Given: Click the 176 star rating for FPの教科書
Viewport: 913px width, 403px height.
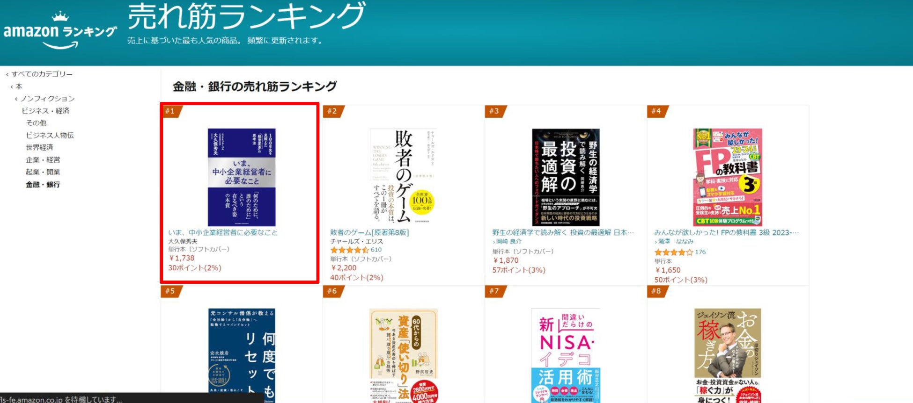Looking at the screenshot, I should (x=680, y=252).
